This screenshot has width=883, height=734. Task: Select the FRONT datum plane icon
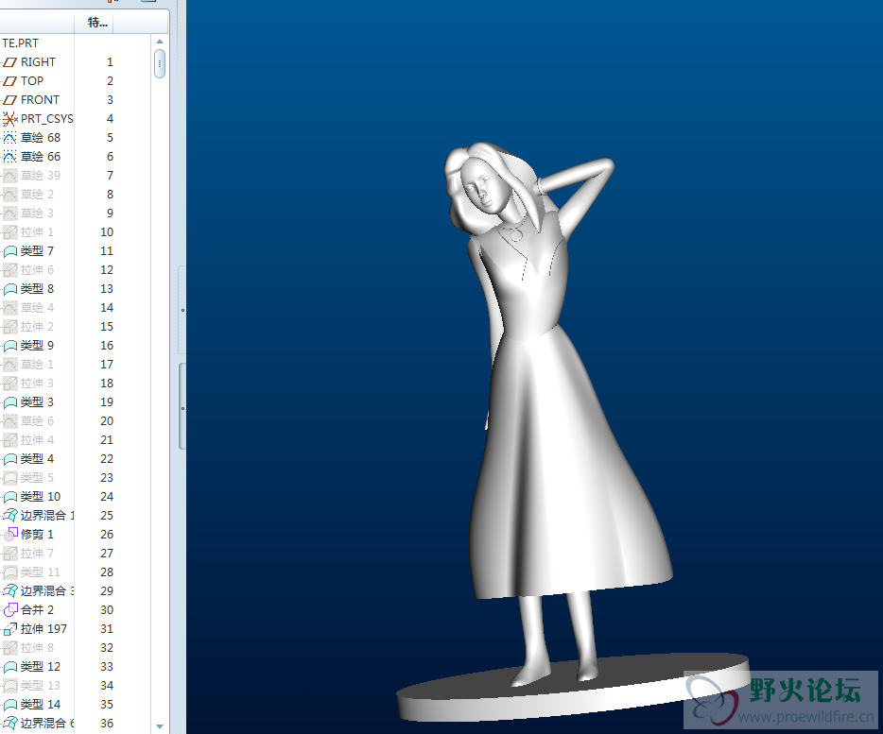click(x=10, y=99)
